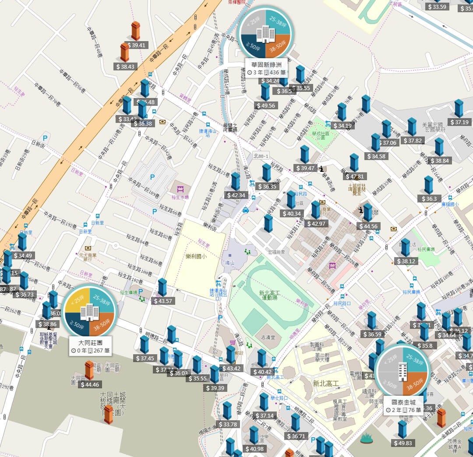Open the 大同莊園 info label
473x457 pixels.
pos(91,346)
